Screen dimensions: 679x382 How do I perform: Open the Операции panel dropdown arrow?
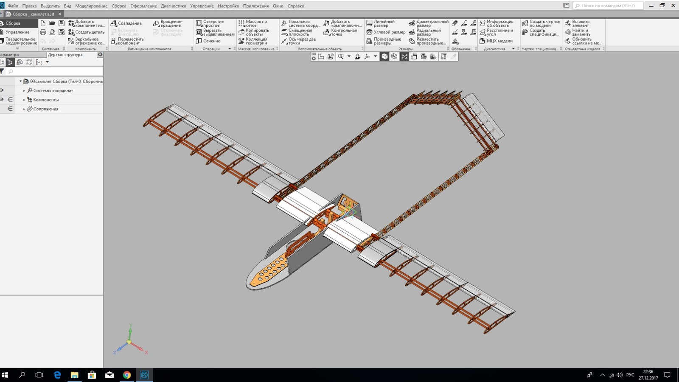pos(230,49)
